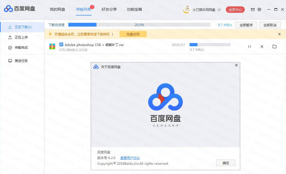Click the P badge icon beside file name
286x174 pixels.
(x=61, y=44)
